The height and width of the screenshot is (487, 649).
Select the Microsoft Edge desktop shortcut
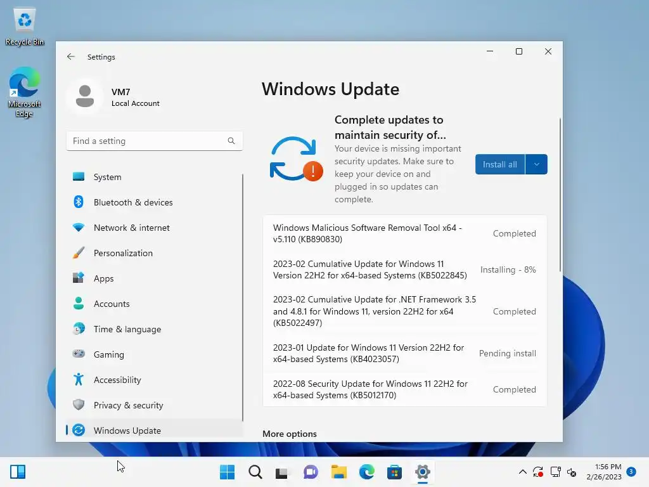[x=25, y=93]
